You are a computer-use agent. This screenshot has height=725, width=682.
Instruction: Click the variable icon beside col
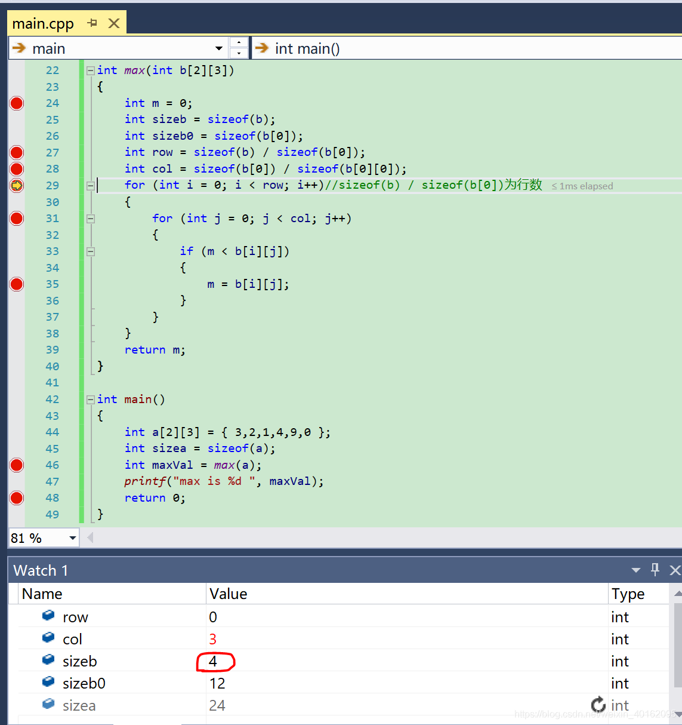point(48,638)
